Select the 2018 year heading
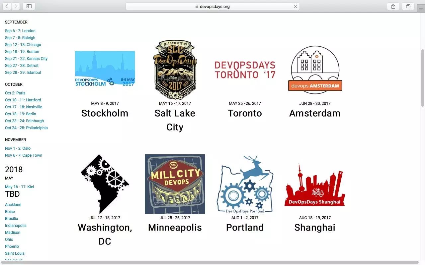 point(14,170)
